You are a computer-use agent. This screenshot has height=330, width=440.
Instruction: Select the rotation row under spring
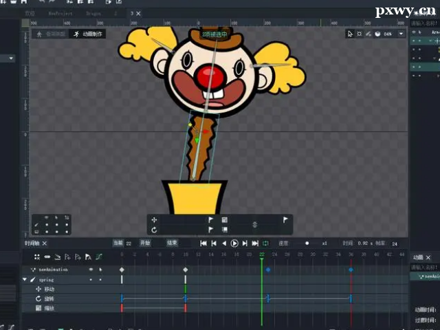49,299
